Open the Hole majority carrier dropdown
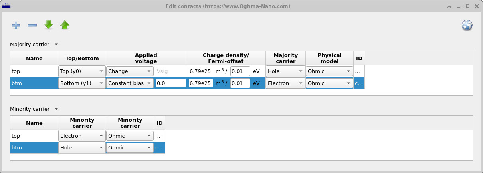Image resolution: width=483 pixels, height=173 pixels. (x=285, y=71)
